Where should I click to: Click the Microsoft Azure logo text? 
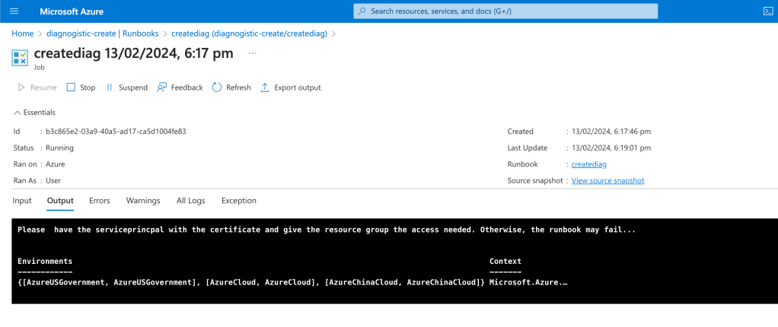(x=72, y=11)
